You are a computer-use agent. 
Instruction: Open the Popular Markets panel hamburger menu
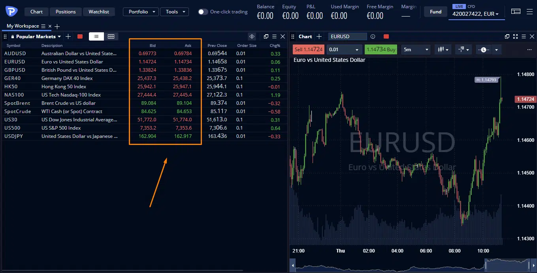pos(274,36)
